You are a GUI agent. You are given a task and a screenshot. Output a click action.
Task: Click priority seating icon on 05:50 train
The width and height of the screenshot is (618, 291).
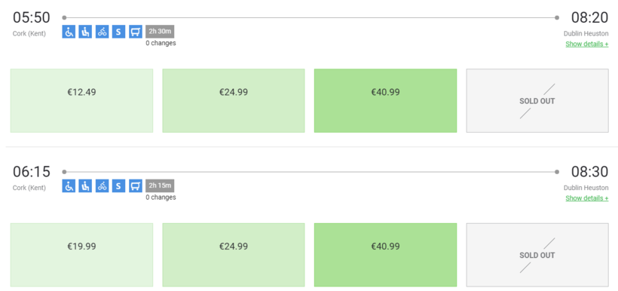tap(85, 32)
